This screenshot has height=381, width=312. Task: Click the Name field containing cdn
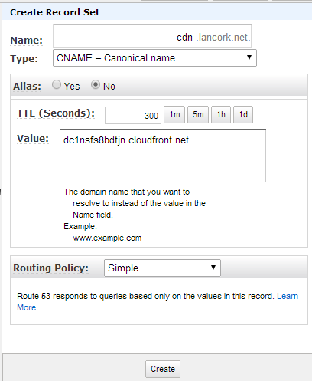(152, 36)
